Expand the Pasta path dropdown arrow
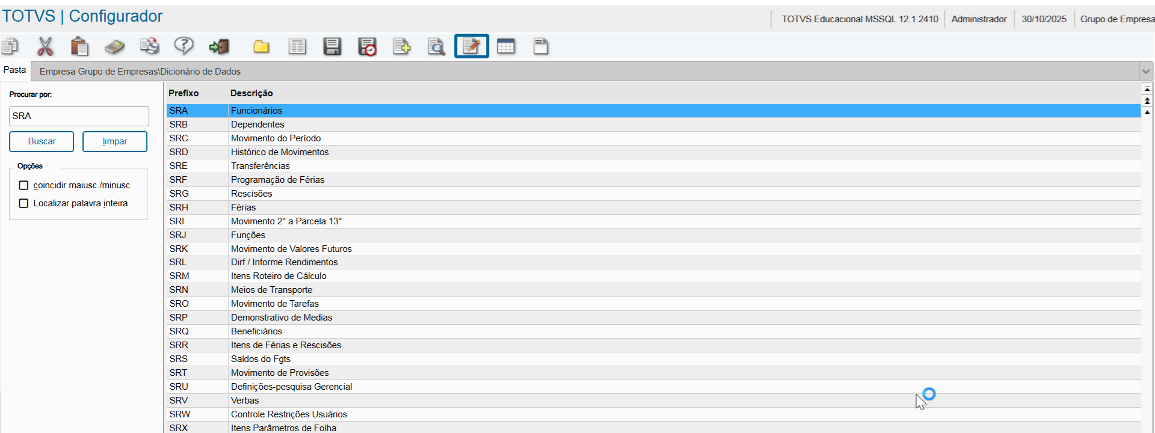The image size is (1155, 433). point(1146,71)
